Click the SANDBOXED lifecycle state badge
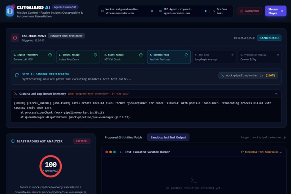The image size is (291, 194). coord(269,38)
